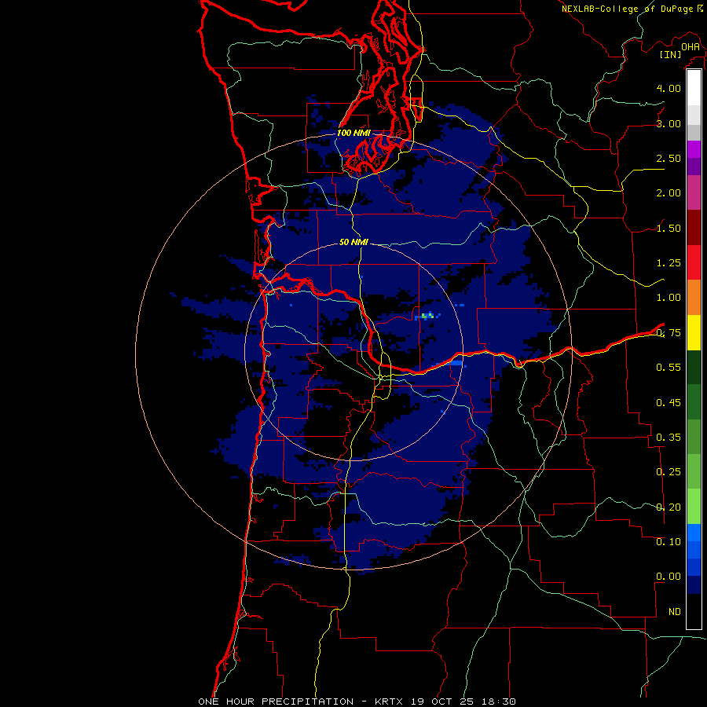Select the pure white legend swatch
The width and height of the screenshot is (707, 707).
pos(694,88)
